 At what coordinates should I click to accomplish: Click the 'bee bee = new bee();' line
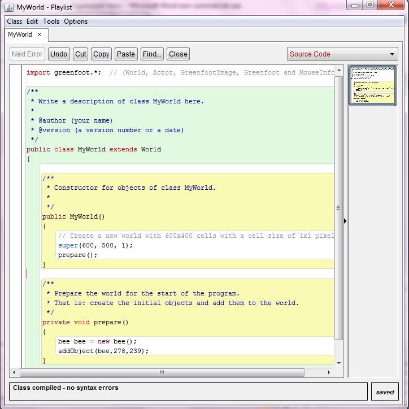tap(97, 341)
